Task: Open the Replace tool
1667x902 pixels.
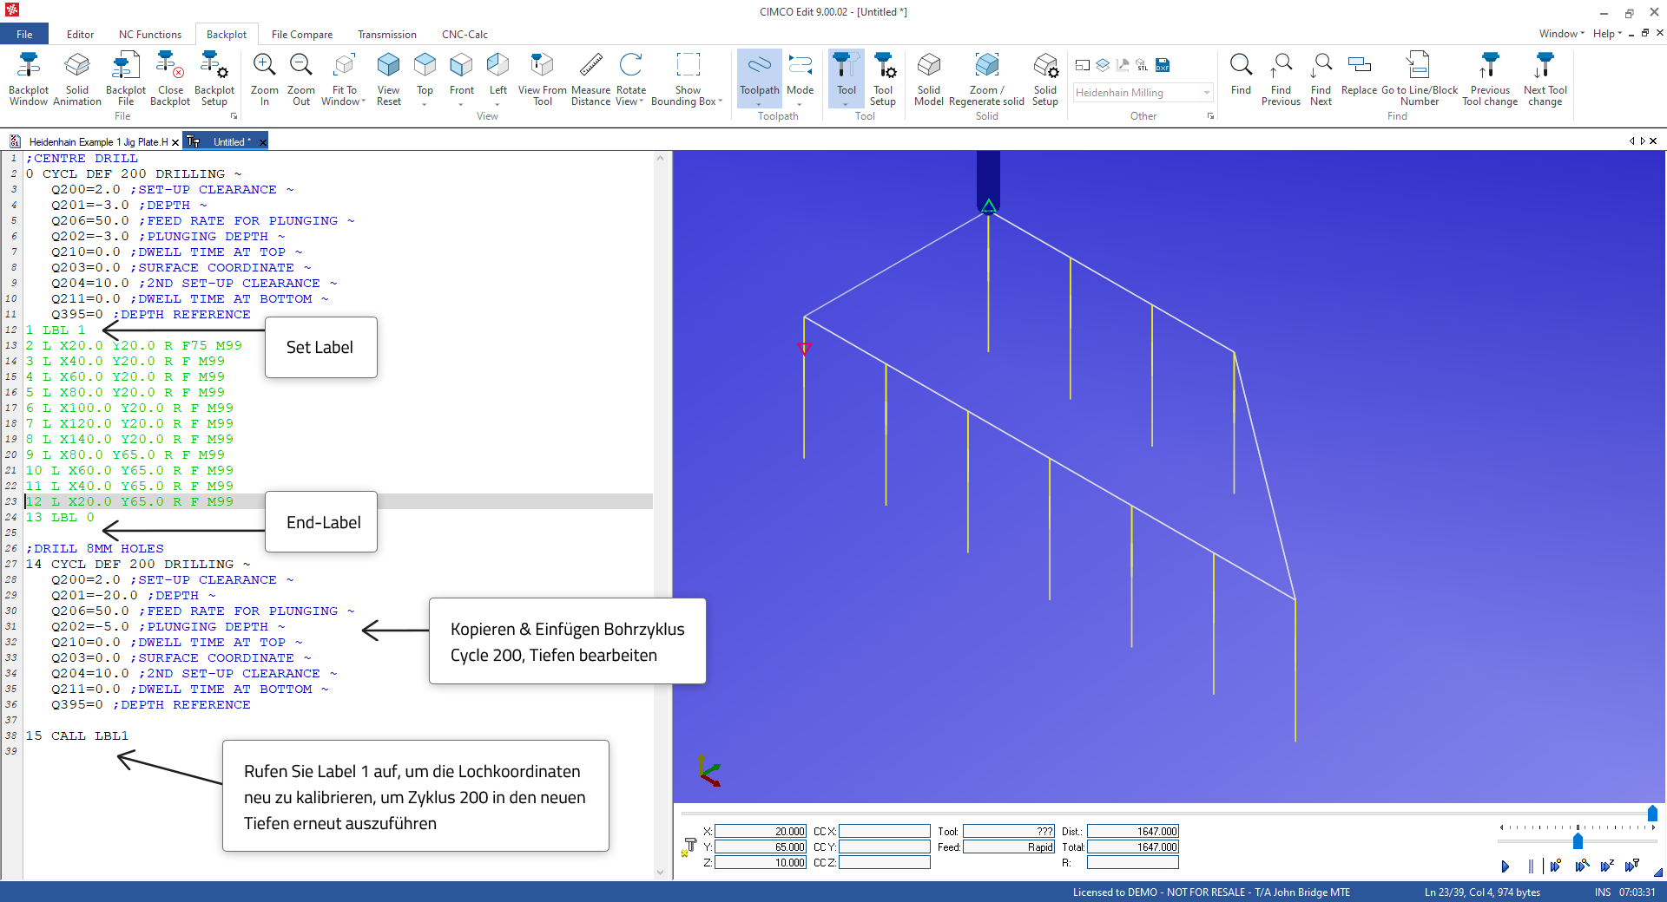Action: tap(1360, 73)
